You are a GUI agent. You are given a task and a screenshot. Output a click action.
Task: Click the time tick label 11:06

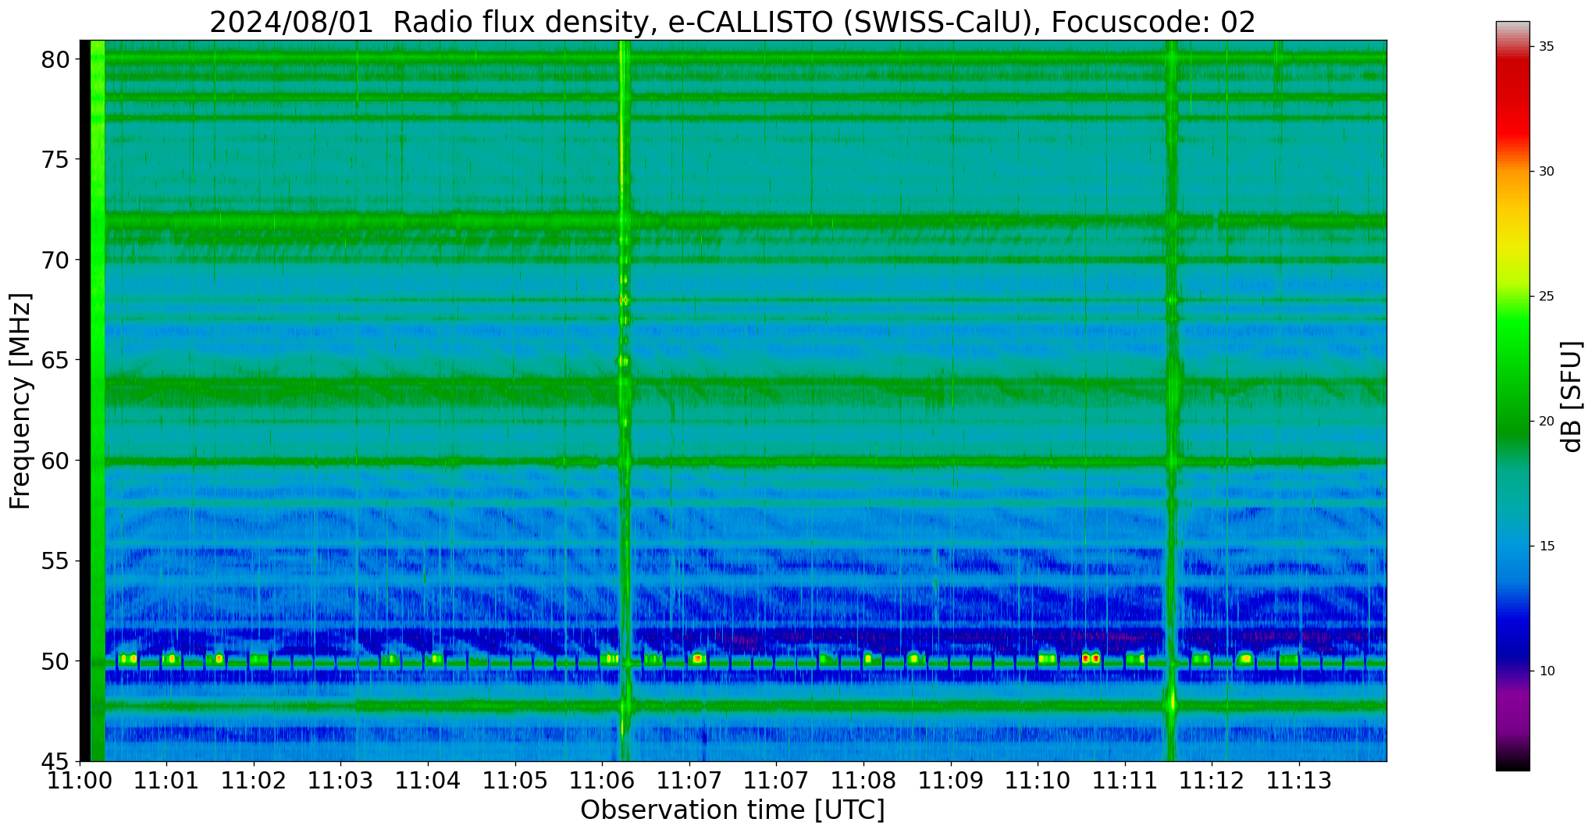602,781
